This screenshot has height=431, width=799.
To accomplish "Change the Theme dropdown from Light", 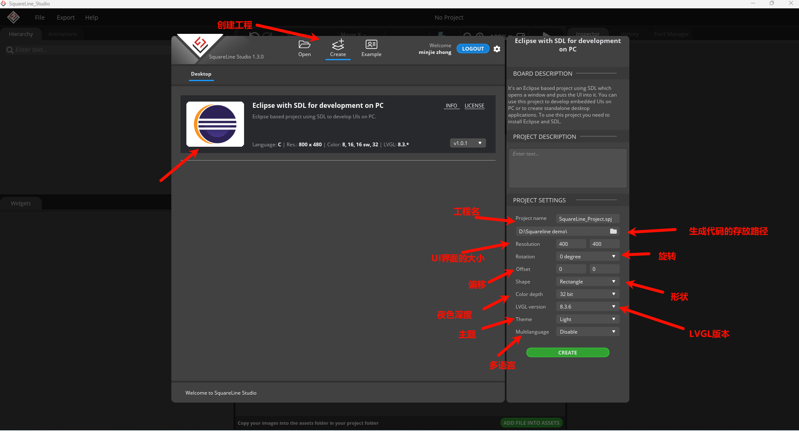I will 587,319.
